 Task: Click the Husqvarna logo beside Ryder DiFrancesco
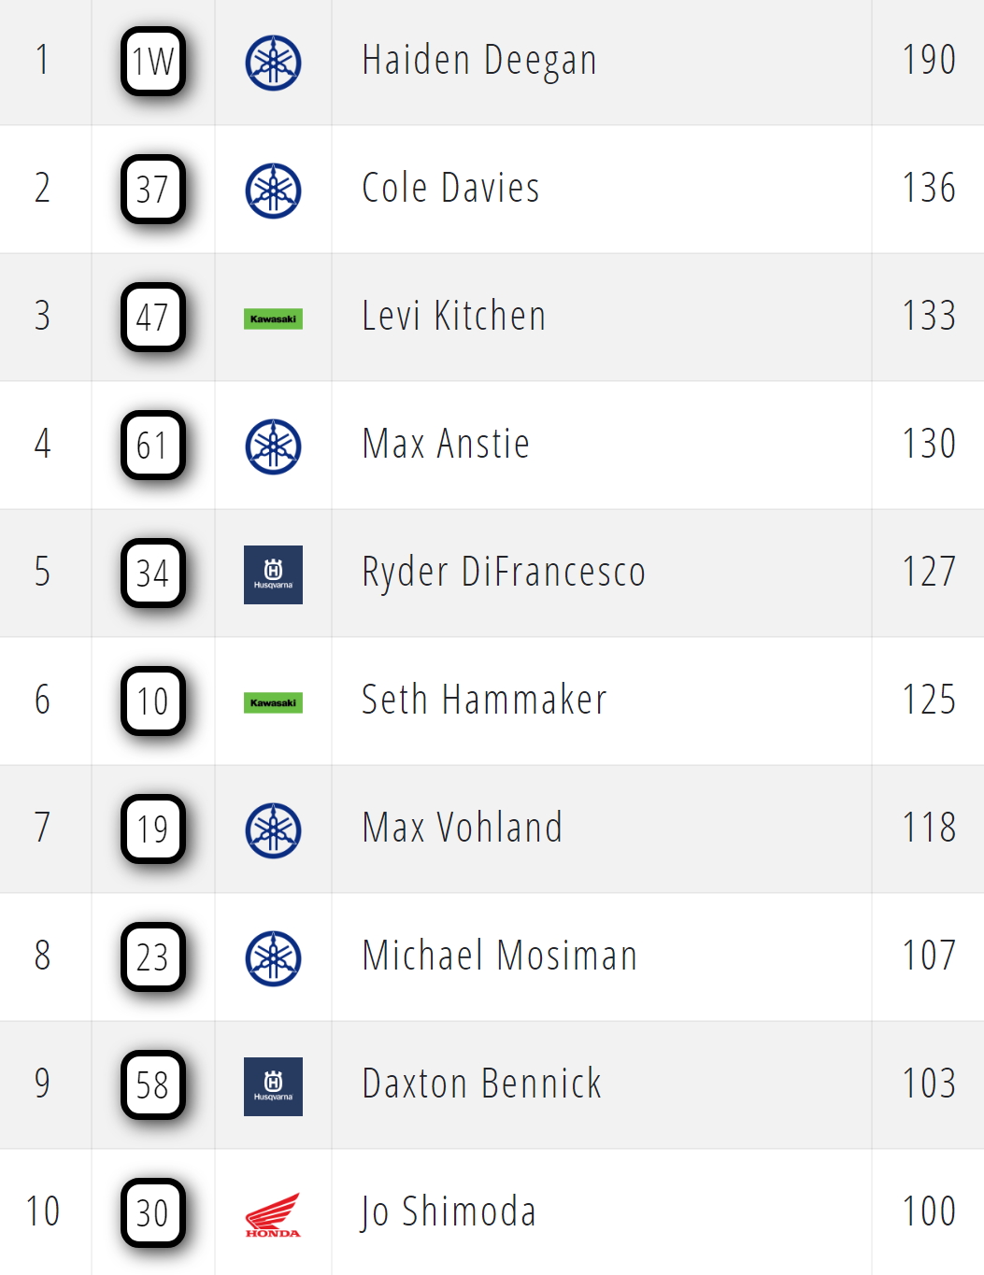click(x=273, y=574)
